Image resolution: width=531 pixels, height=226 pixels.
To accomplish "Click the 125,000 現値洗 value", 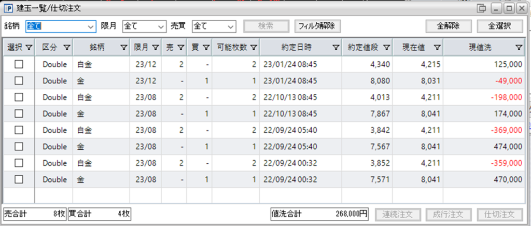I will (508, 64).
